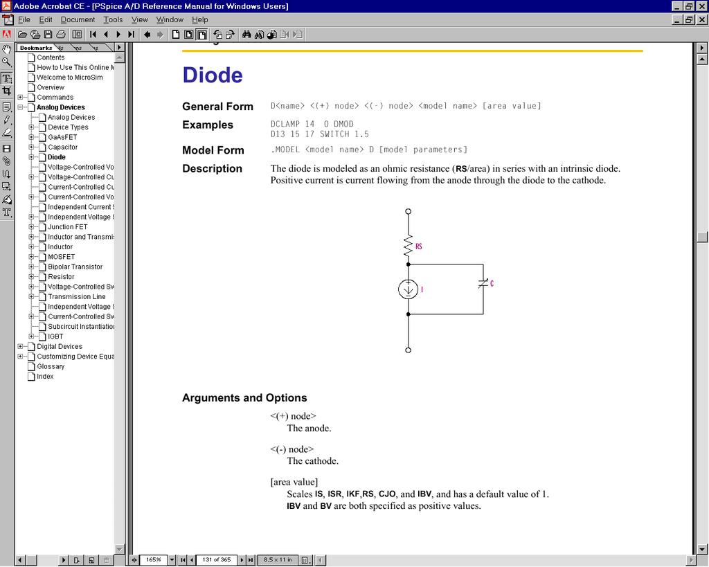The height and width of the screenshot is (567, 709).
Task: Open the Tools menu
Action: 113,20
